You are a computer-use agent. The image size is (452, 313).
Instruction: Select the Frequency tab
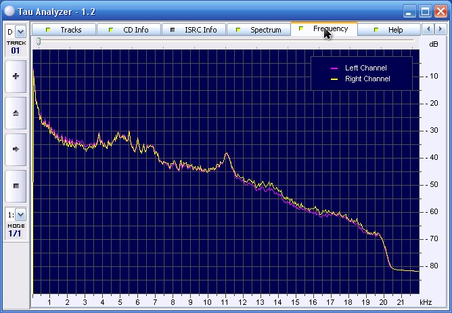[x=323, y=29]
